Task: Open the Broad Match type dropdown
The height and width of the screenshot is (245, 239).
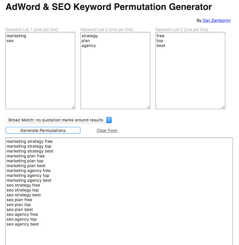Action: (59, 120)
